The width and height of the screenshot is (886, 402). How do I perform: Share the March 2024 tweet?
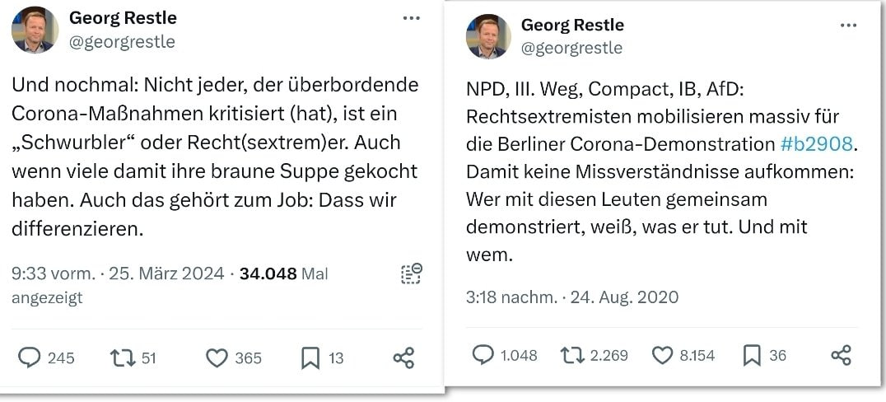(403, 358)
